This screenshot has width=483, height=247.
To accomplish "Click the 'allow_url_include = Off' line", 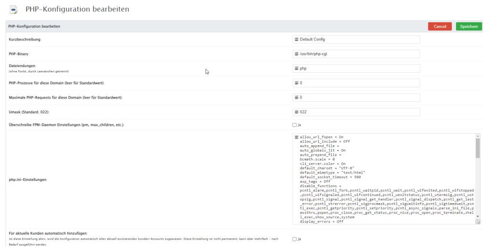I will [325, 141].
